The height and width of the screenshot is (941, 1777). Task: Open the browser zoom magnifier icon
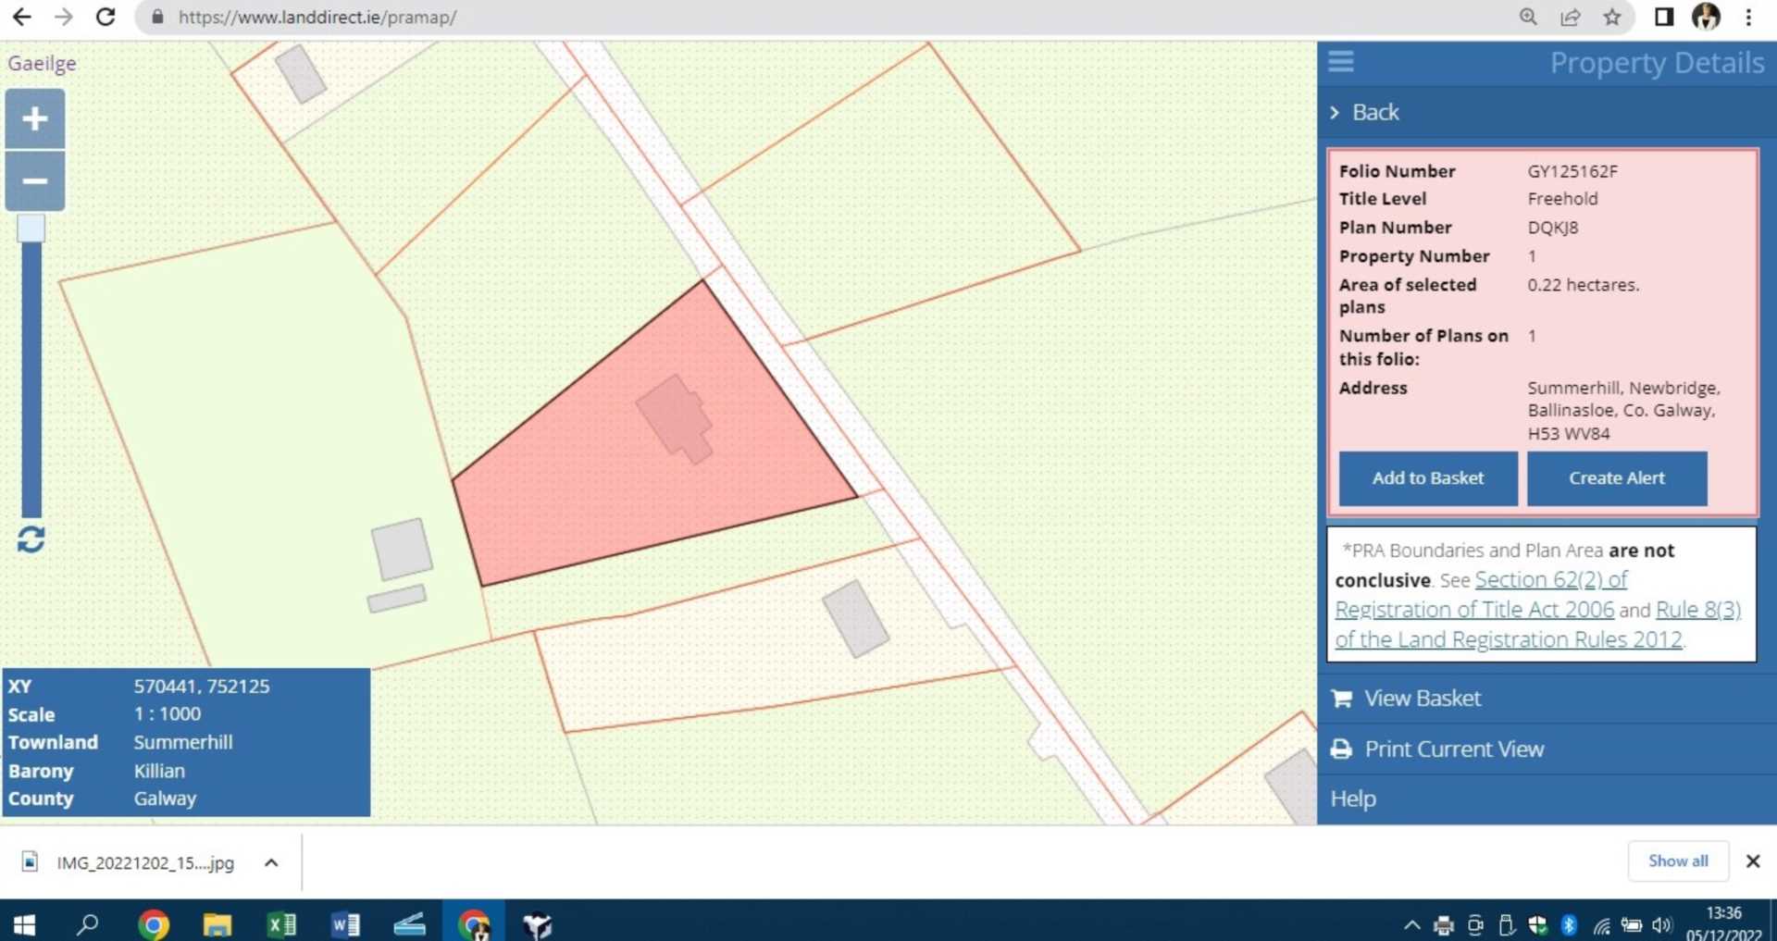coord(1528,17)
